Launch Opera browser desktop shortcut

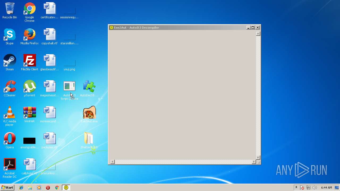click(x=10, y=141)
